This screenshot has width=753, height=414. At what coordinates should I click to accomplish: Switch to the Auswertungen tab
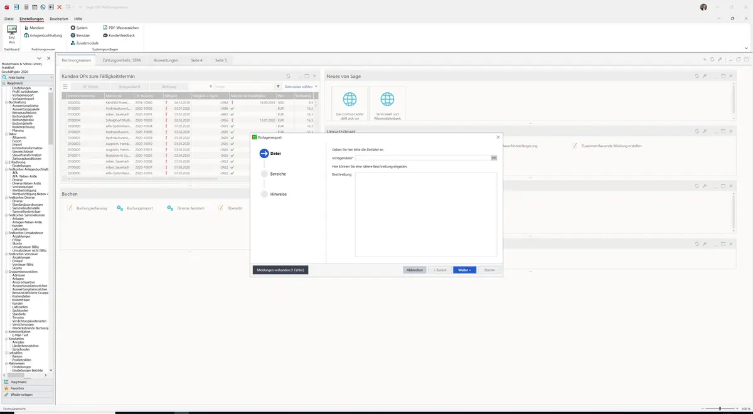(166, 60)
